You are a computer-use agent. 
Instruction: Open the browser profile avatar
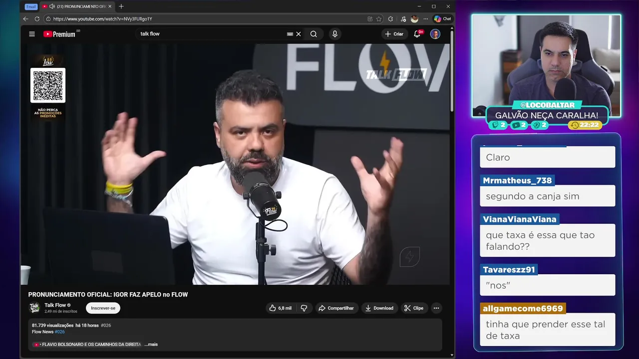(x=414, y=19)
